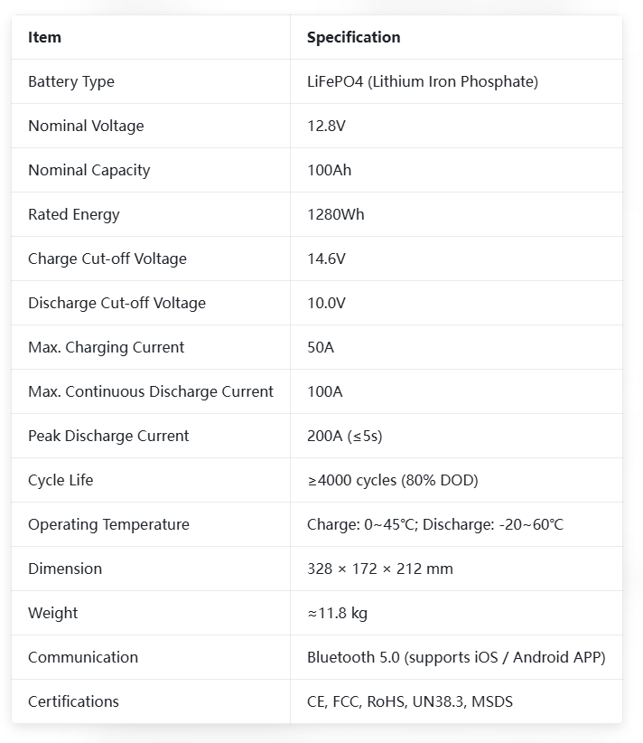
Task: Click the 12.8V value cell
Action: tap(326, 126)
